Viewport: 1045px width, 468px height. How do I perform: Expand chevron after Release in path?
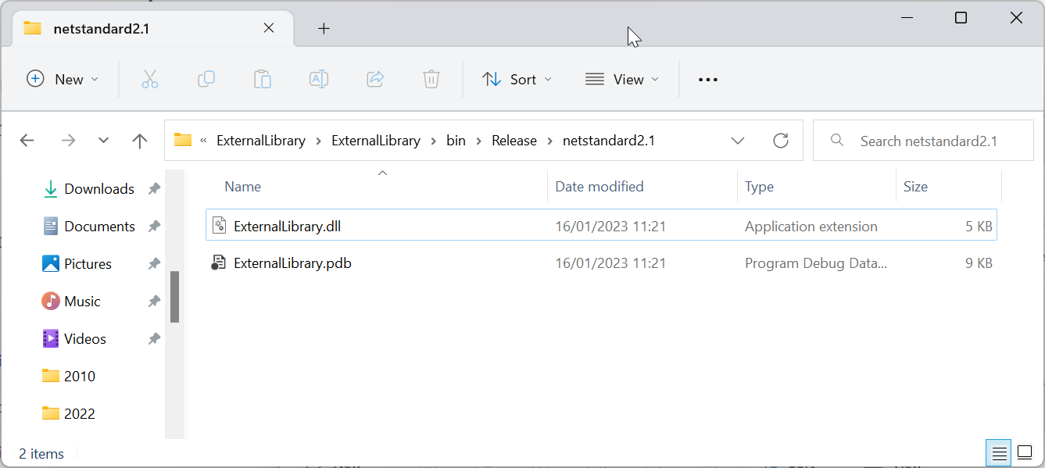549,141
